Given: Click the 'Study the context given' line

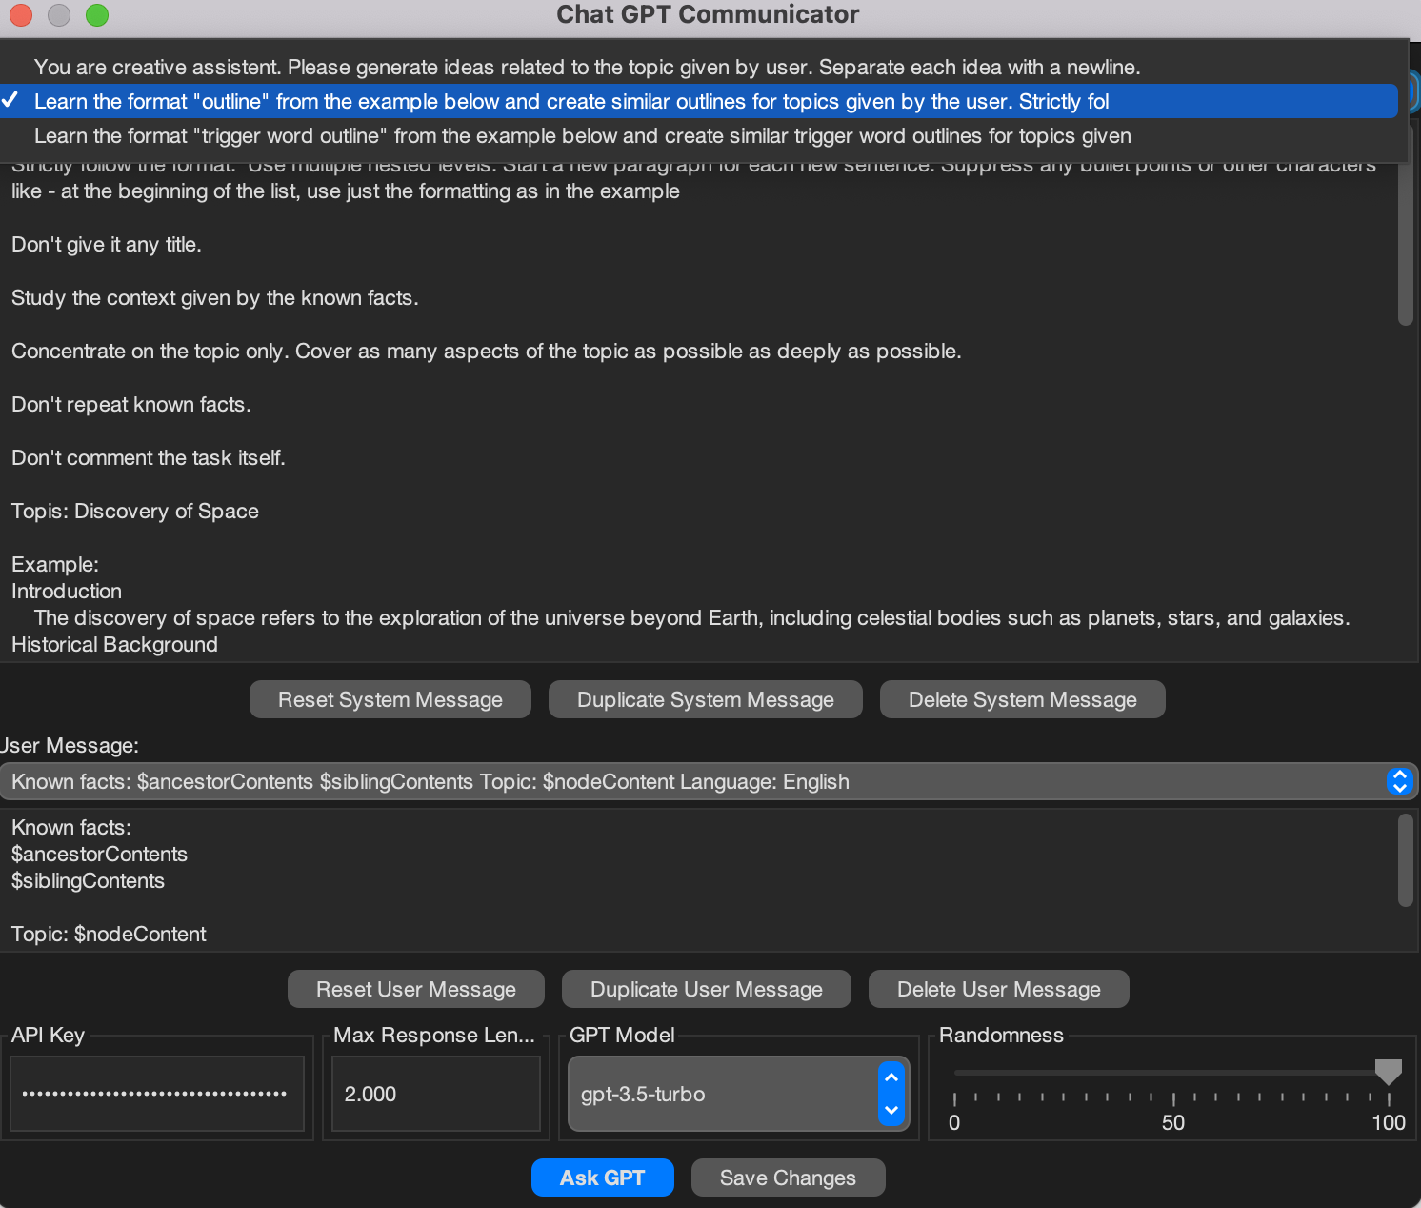Looking at the screenshot, I should coord(215,297).
